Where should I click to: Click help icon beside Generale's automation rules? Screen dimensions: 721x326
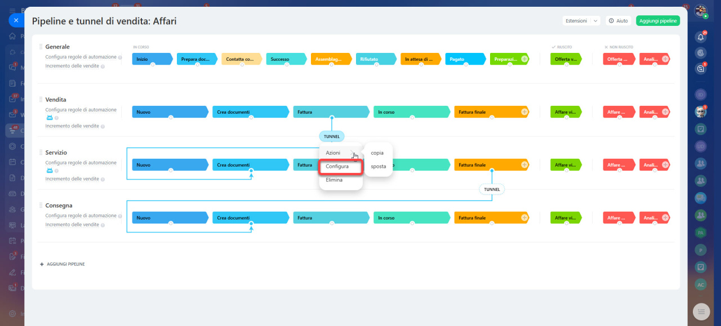tap(119, 57)
